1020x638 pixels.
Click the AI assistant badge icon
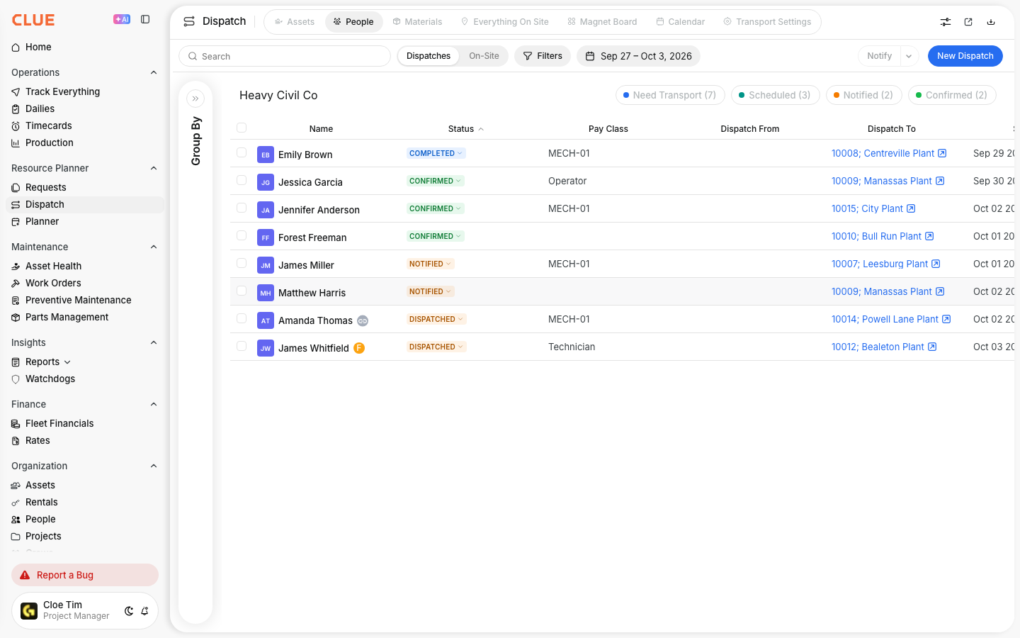(x=122, y=20)
